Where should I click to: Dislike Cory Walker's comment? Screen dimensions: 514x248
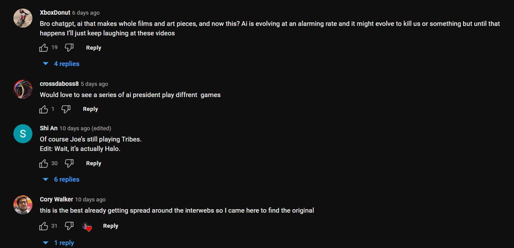70,226
